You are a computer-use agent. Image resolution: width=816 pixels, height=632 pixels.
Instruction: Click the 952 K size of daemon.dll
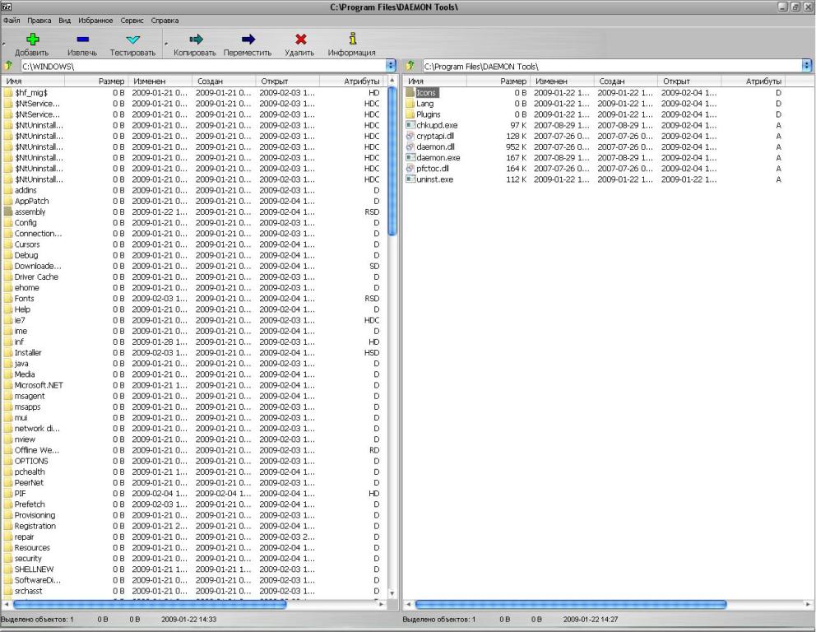(x=517, y=146)
